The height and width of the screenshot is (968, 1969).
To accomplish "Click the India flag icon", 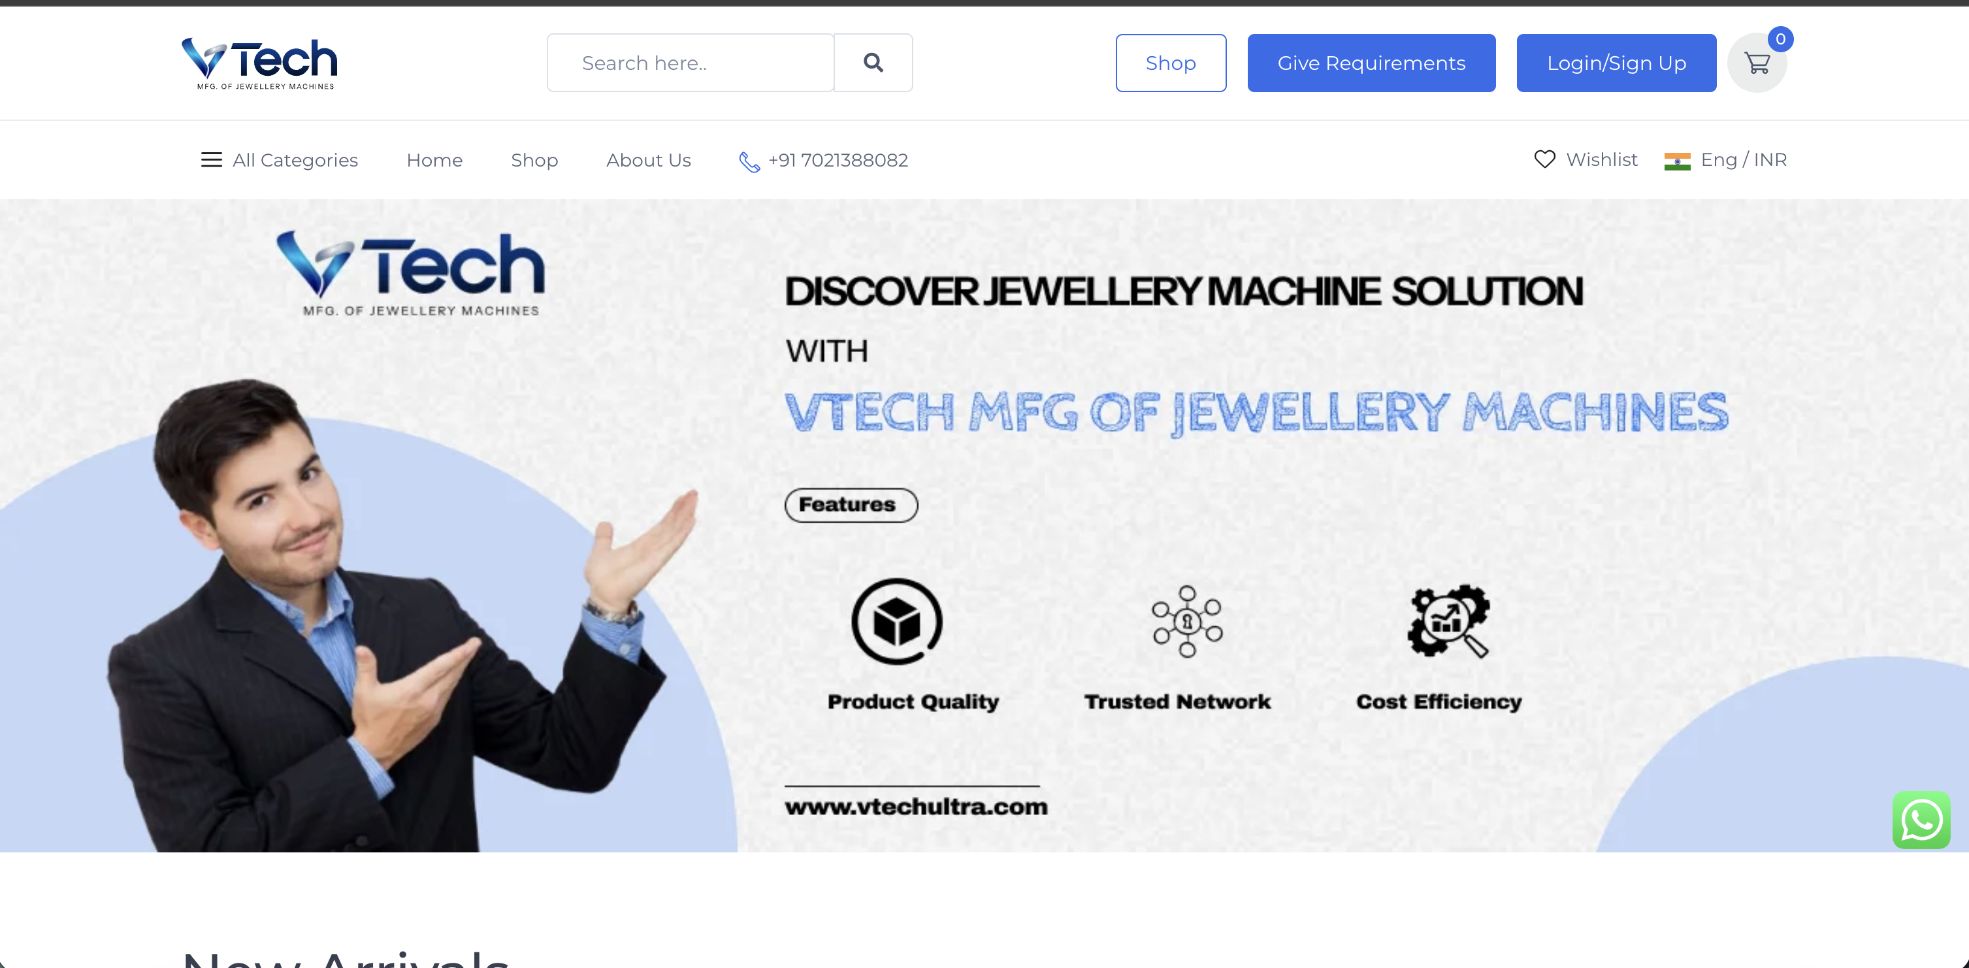I will 1677,161.
